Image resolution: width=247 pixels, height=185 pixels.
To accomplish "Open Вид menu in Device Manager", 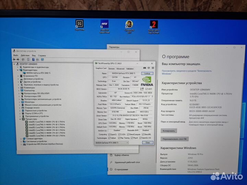I will (34, 56).
